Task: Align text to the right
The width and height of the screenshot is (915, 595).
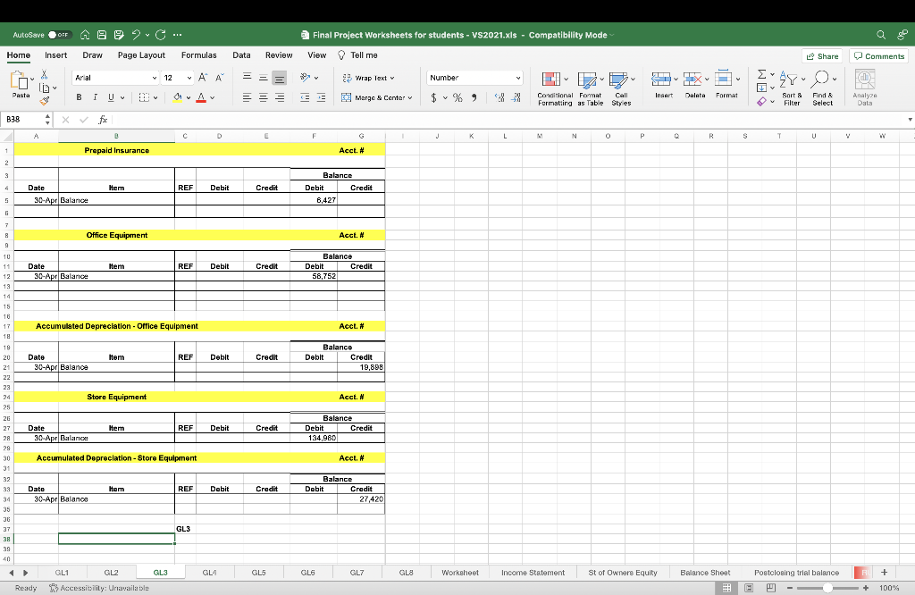Action: [280, 97]
